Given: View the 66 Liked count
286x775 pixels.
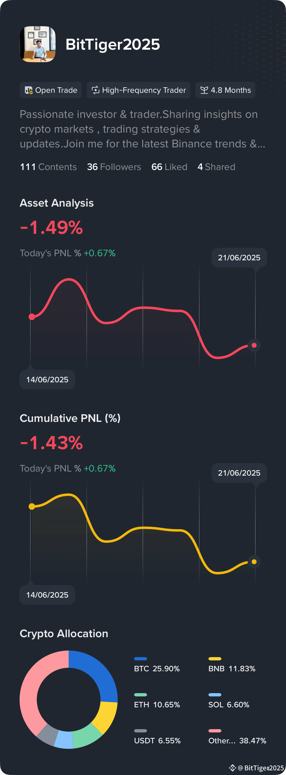Looking at the screenshot, I should (169, 167).
